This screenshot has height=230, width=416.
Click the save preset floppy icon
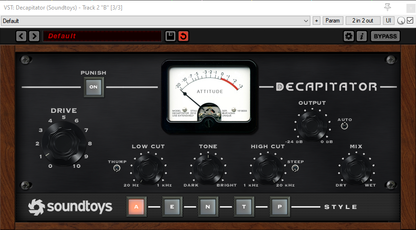pyautogui.click(x=170, y=36)
